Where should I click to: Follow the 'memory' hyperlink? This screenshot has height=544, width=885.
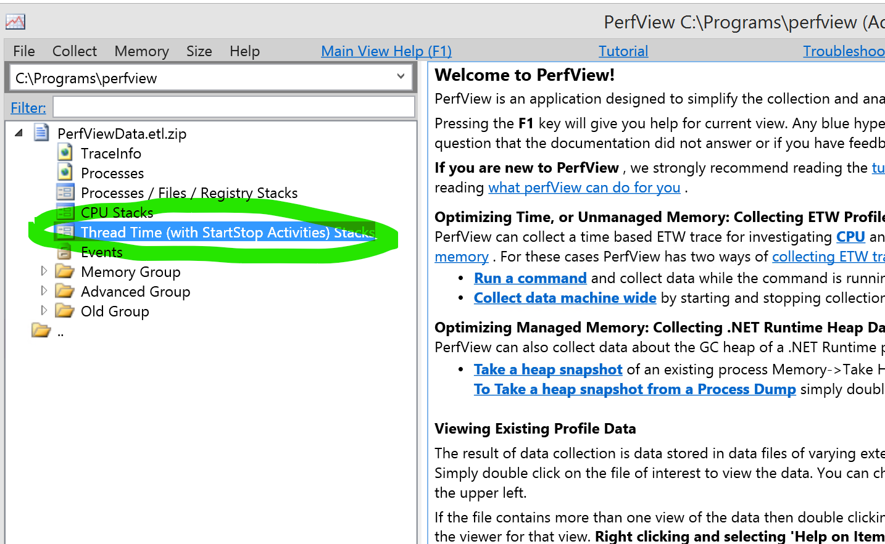coord(462,257)
